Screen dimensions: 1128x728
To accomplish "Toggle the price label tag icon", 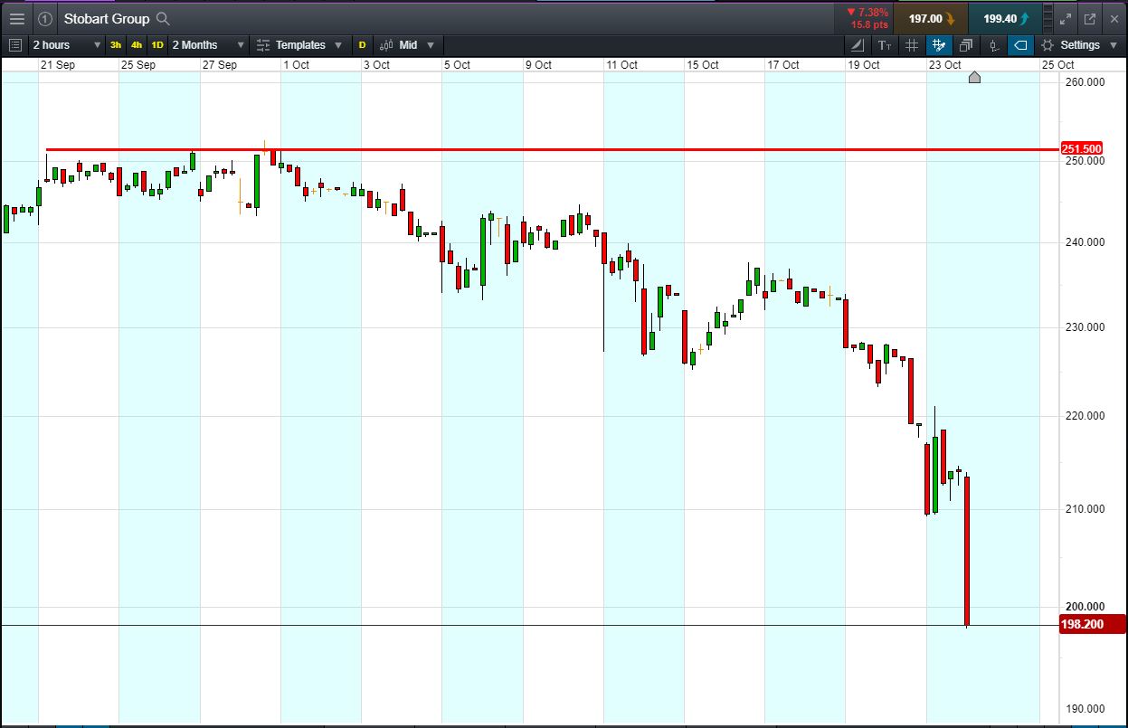I will coord(1020,44).
